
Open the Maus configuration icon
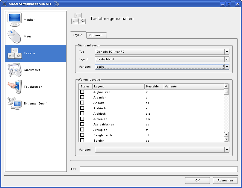coord(14,37)
